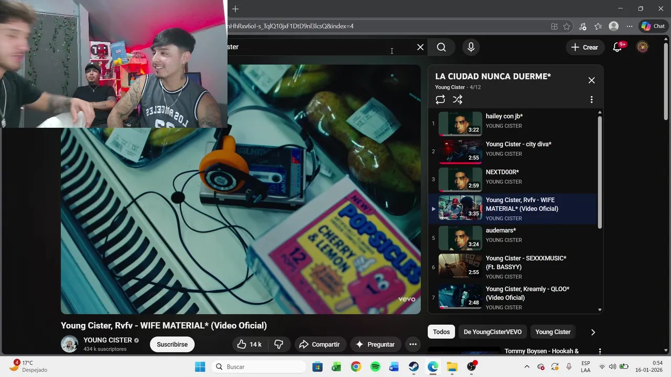
Task: Play 'NEXTD00R*' playlist item
Action: click(513, 179)
